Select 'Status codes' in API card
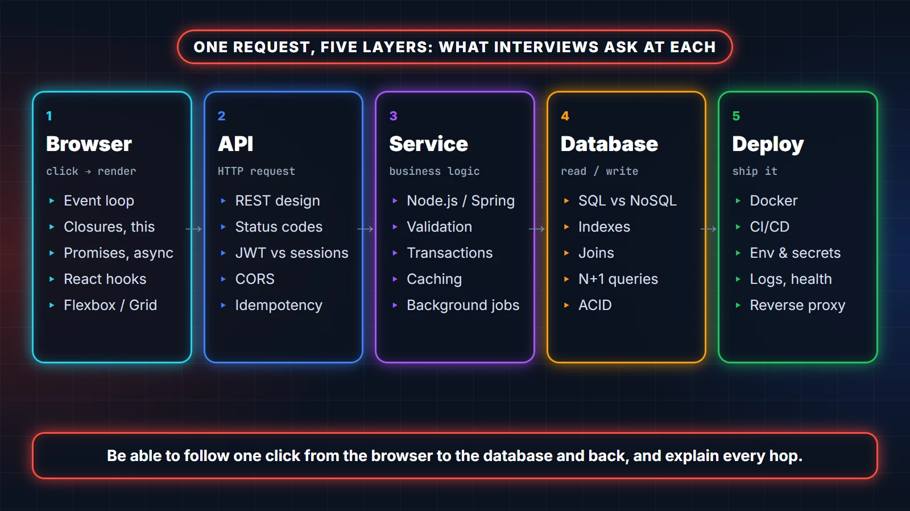The image size is (910, 511). pos(279,227)
